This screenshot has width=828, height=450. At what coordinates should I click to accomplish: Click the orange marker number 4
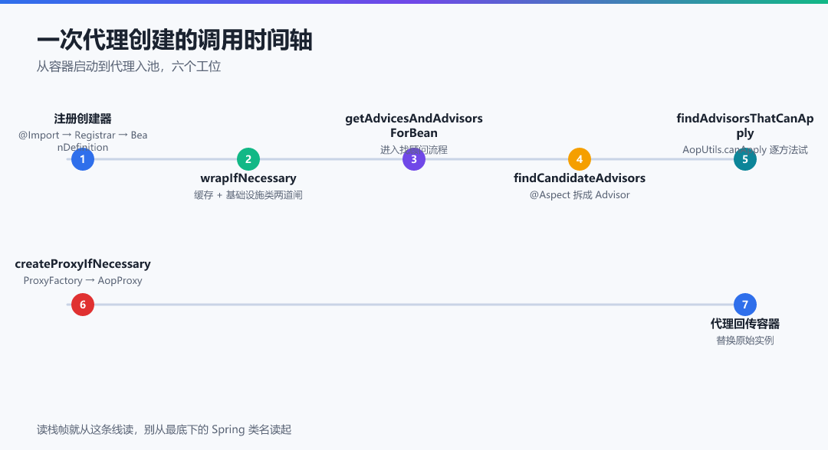pos(580,159)
